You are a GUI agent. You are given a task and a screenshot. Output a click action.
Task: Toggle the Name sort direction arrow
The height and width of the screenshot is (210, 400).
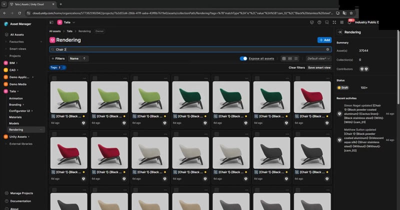(84, 58)
